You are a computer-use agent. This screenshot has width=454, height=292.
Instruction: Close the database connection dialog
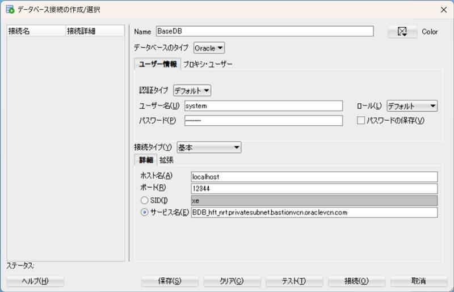[444, 10]
